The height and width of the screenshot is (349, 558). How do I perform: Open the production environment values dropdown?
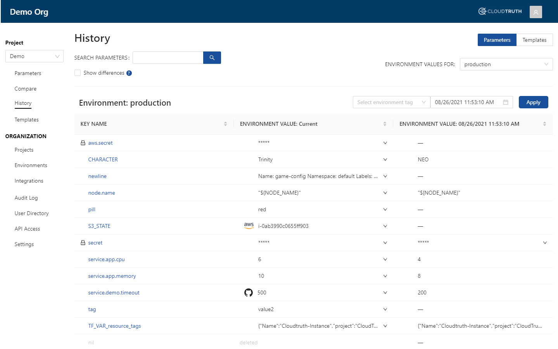pos(506,64)
